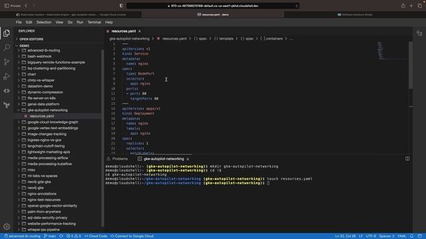Image resolution: width=426 pixels, height=239 pixels.
Task: Open the notifications bell in status bar
Action: [411, 236]
